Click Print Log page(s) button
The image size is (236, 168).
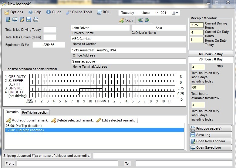click(211, 128)
